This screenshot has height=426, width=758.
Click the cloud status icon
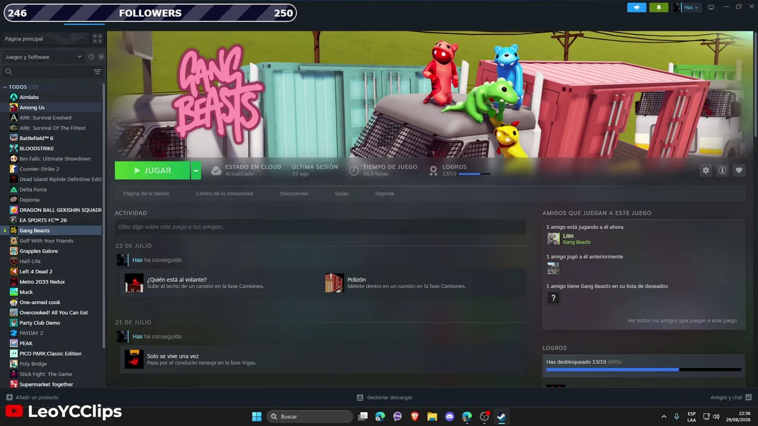point(216,170)
